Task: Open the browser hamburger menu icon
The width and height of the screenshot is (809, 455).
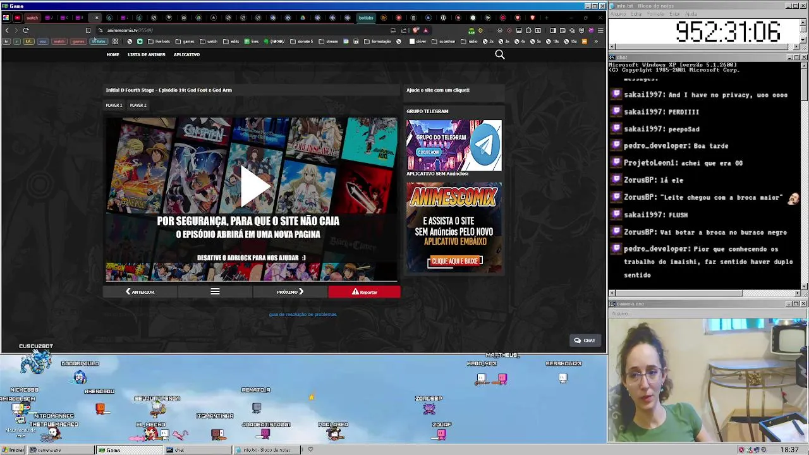Action: click(600, 30)
